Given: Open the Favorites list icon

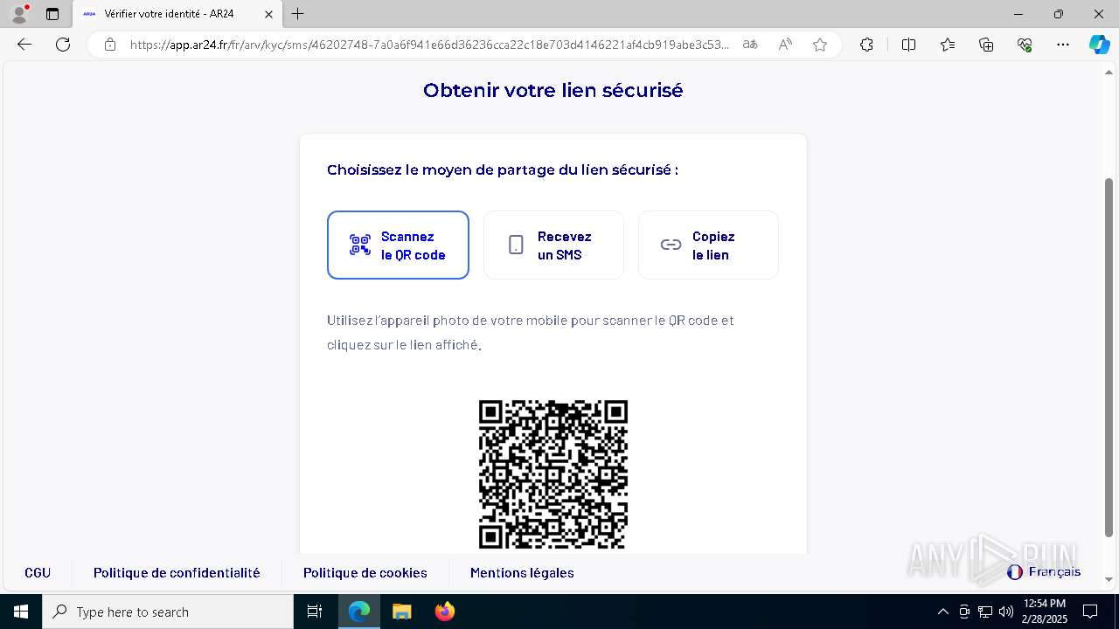Looking at the screenshot, I should click(948, 45).
